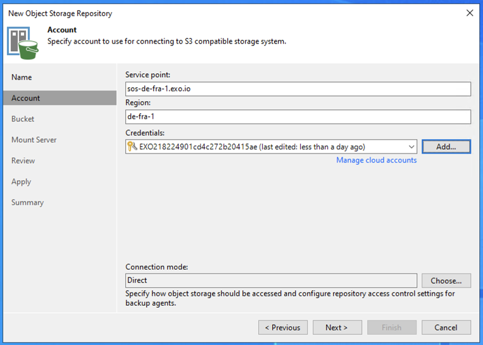This screenshot has height=345, width=483.
Task: Click into the Service point text field
Action: [298, 89]
